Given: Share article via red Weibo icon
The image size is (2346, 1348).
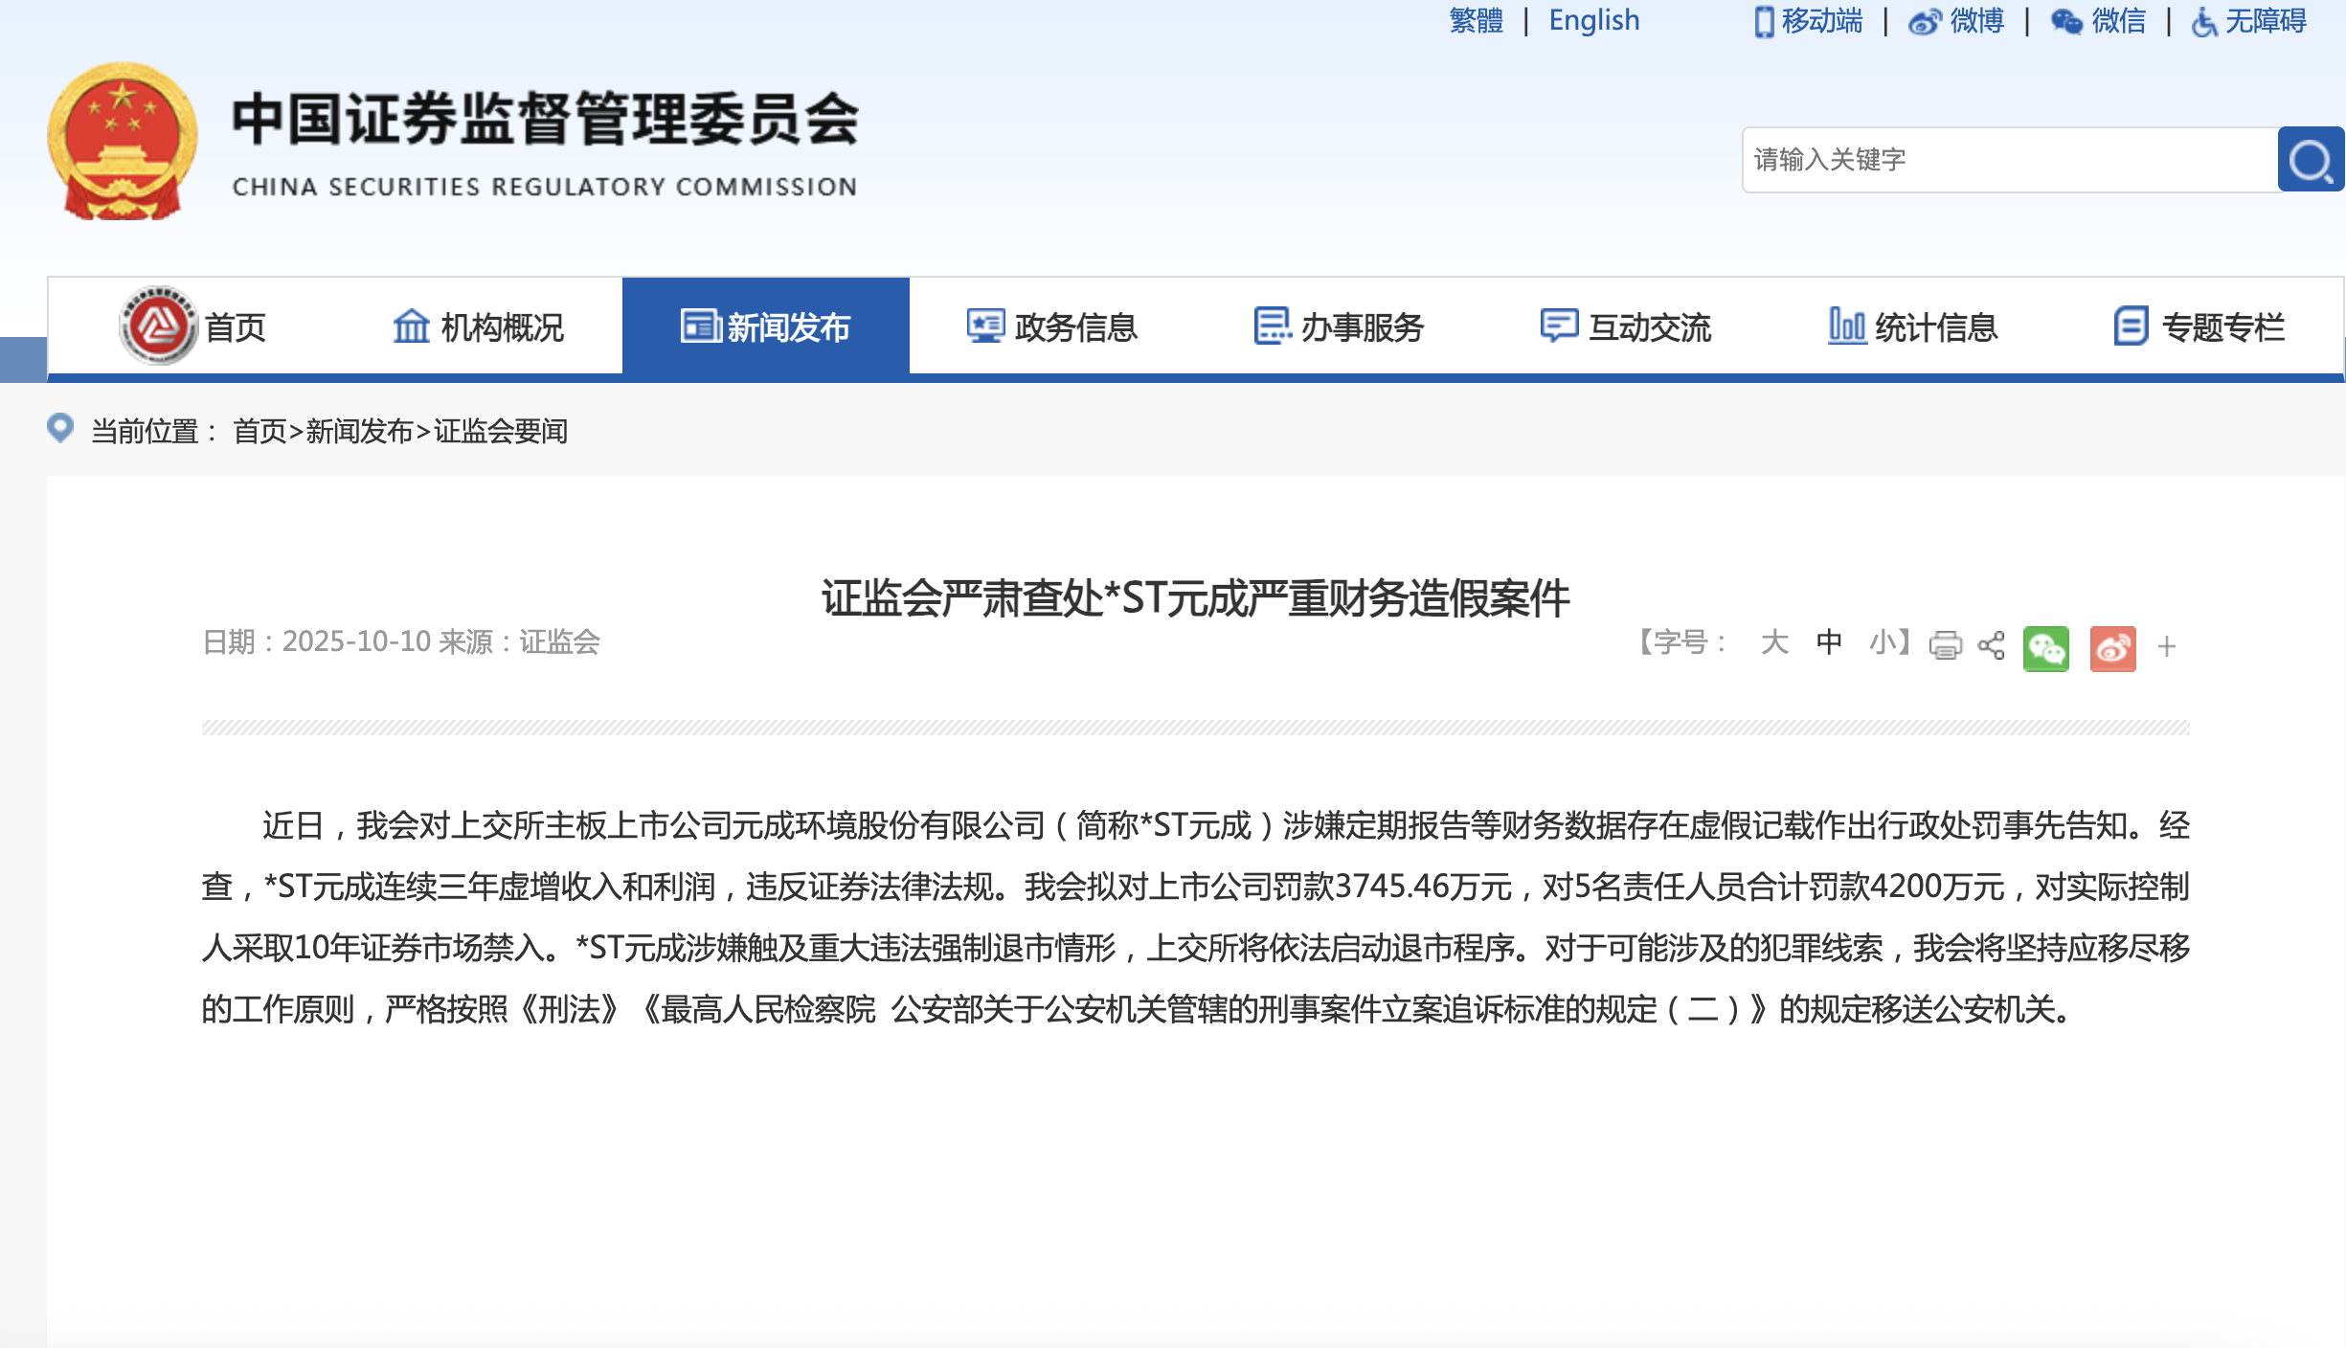Looking at the screenshot, I should tap(2112, 648).
